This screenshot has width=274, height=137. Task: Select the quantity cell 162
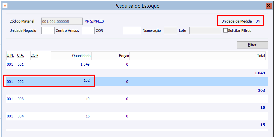87,80
